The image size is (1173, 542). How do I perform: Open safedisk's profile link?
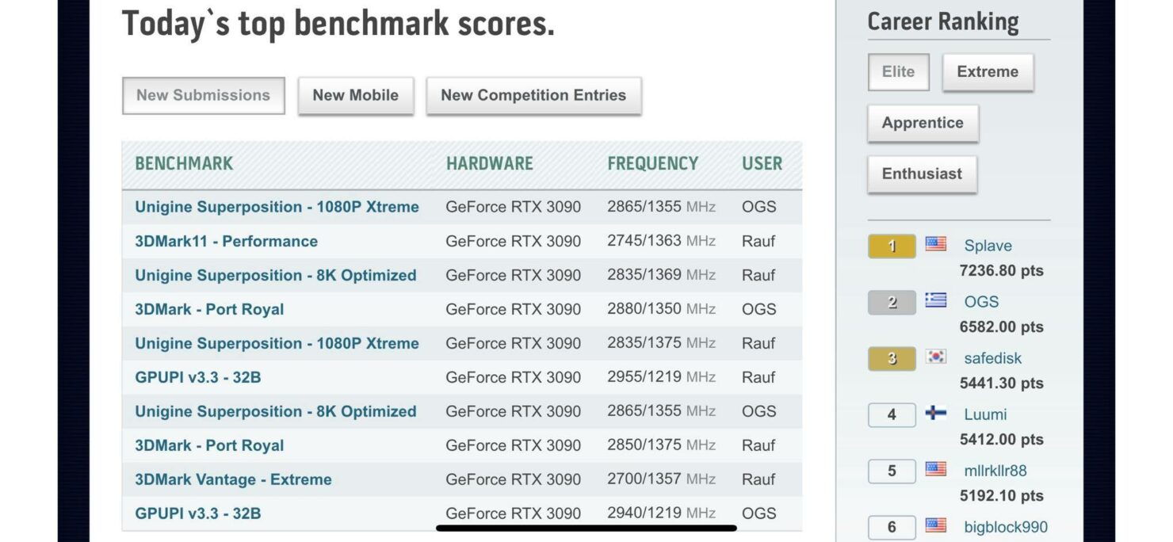pos(993,358)
